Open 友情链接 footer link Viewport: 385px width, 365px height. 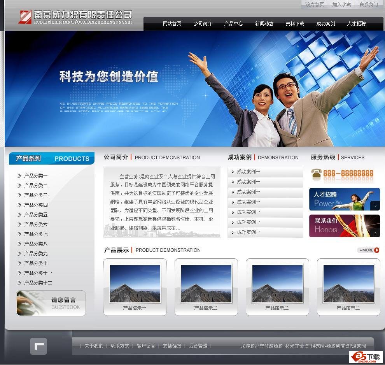click(172, 346)
